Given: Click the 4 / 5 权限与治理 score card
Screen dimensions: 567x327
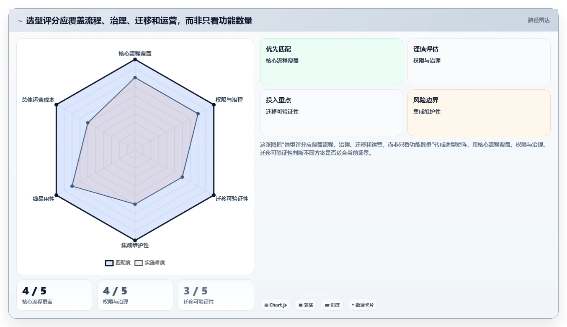Looking at the screenshot, I should click(135, 295).
